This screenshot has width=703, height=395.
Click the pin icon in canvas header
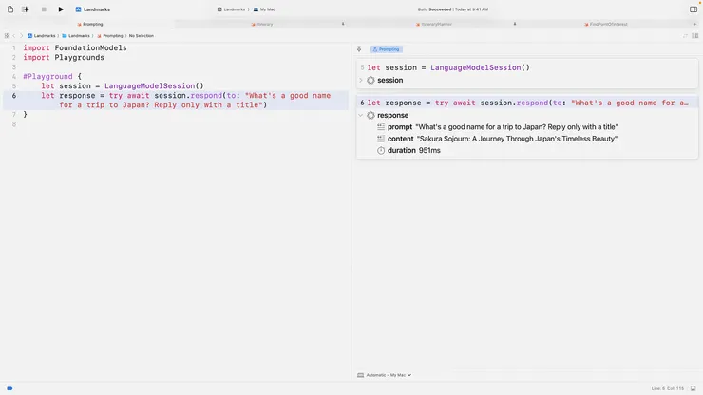[x=359, y=48]
